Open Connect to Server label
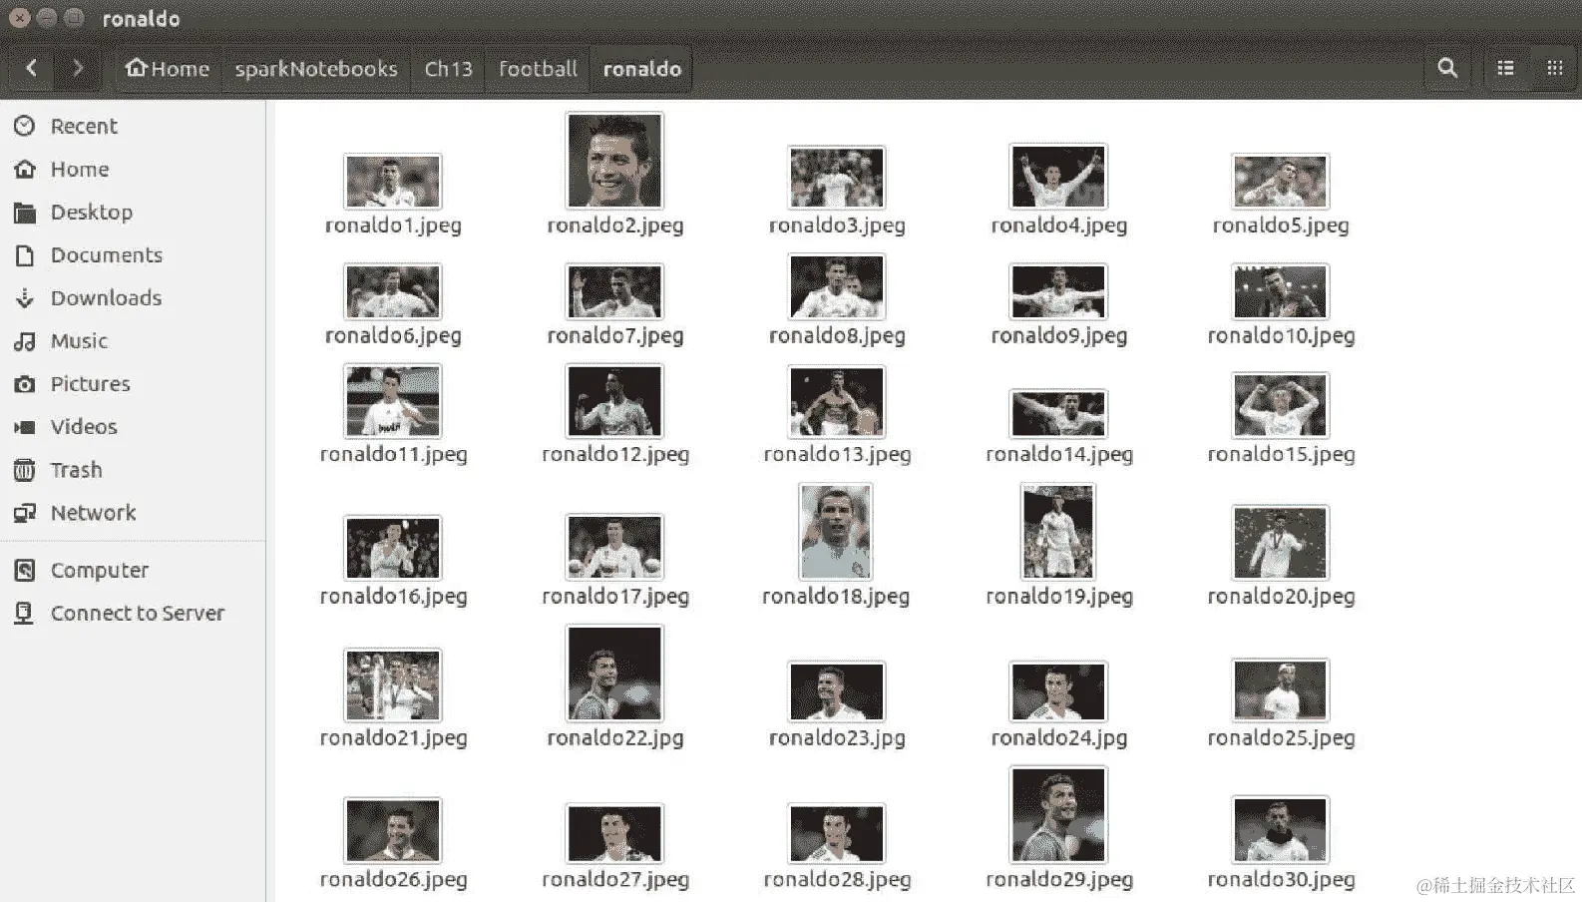 tap(138, 613)
